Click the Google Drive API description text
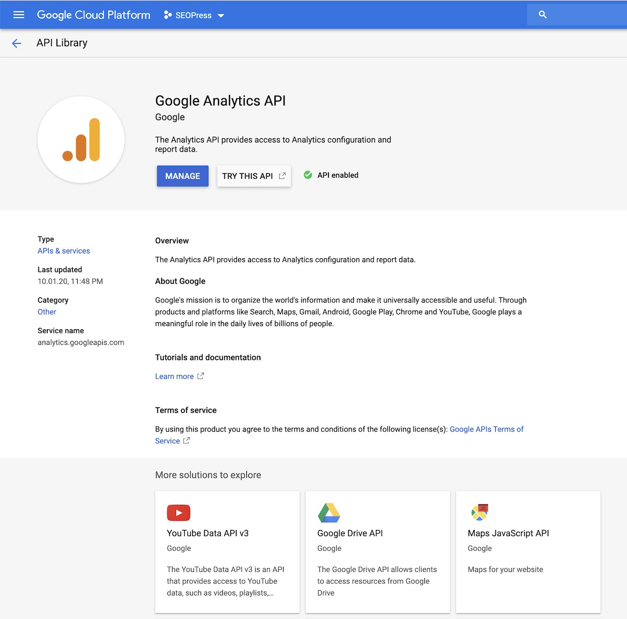 click(x=377, y=581)
